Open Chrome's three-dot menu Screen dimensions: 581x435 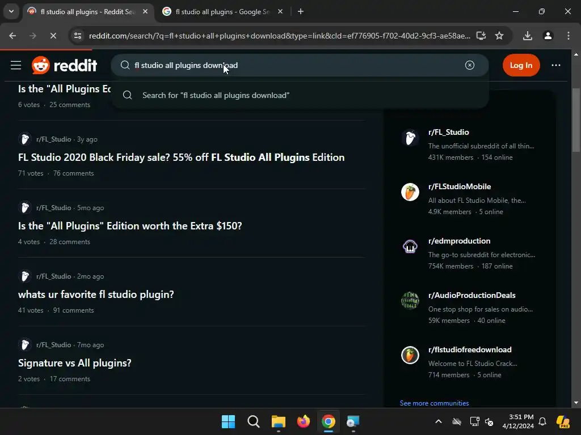pyautogui.click(x=569, y=36)
